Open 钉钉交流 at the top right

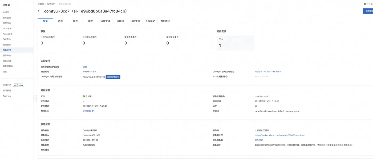(x=368, y=4)
